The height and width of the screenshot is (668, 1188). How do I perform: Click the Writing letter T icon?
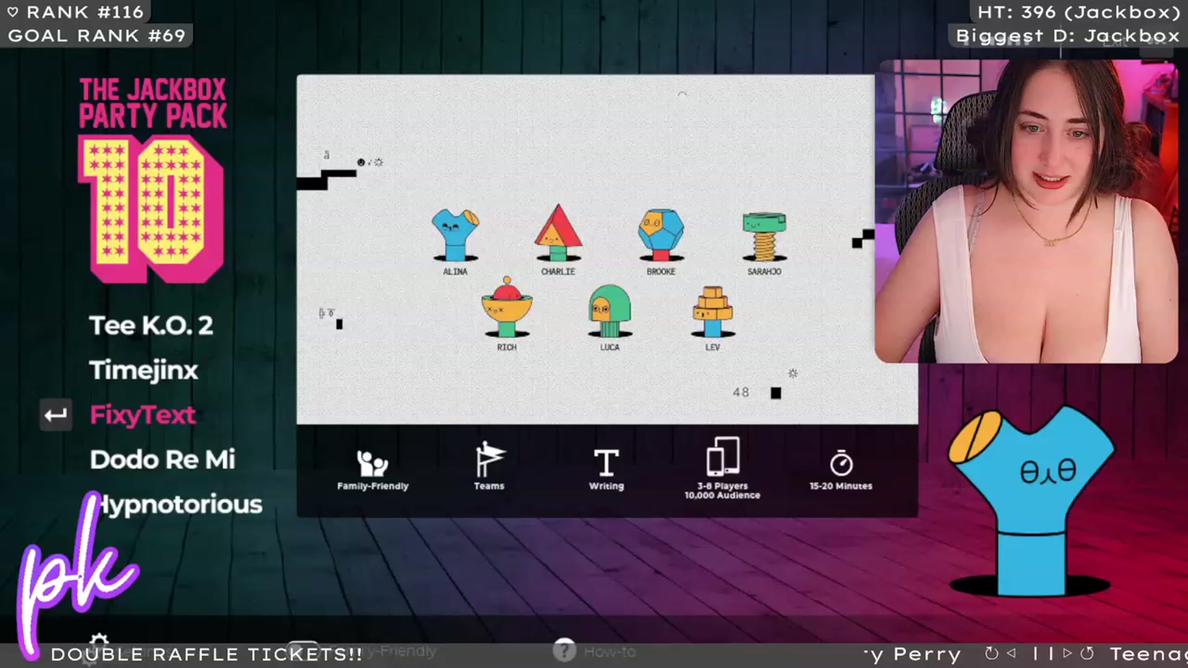[x=606, y=463]
